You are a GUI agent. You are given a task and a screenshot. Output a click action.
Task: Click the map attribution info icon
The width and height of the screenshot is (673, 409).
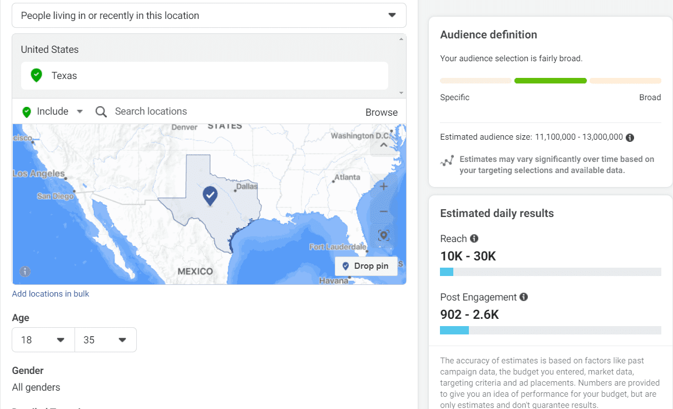pos(25,272)
